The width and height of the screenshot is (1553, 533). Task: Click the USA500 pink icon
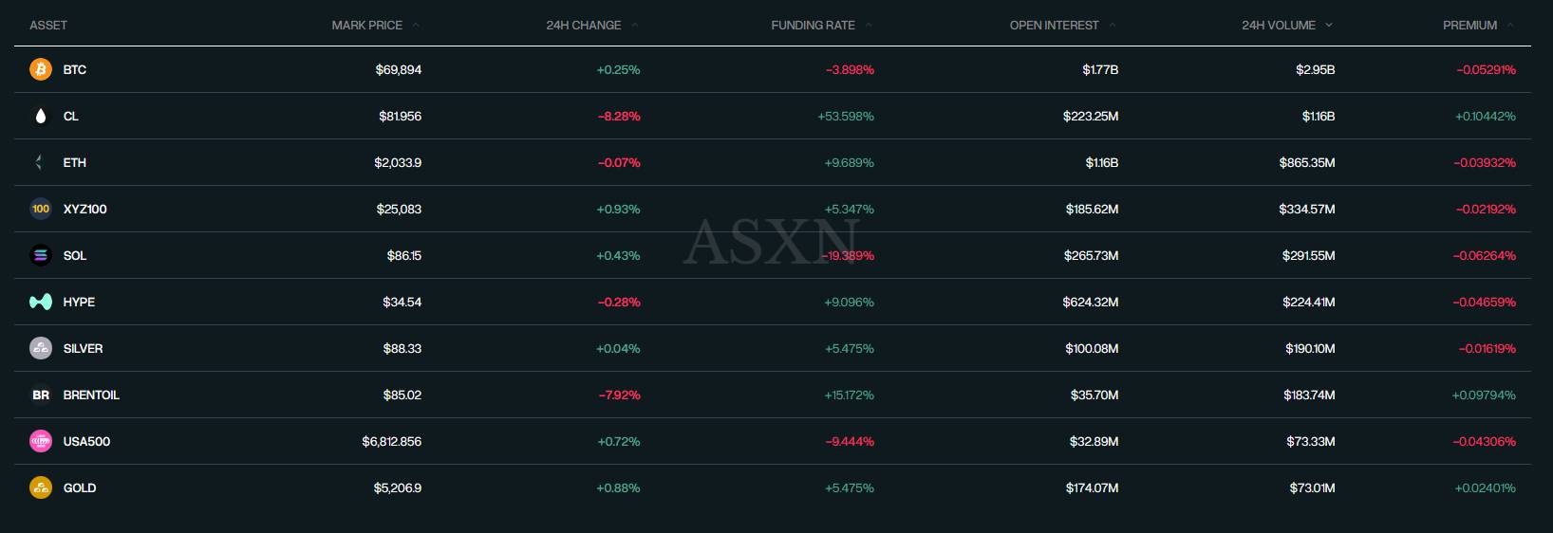pos(40,441)
